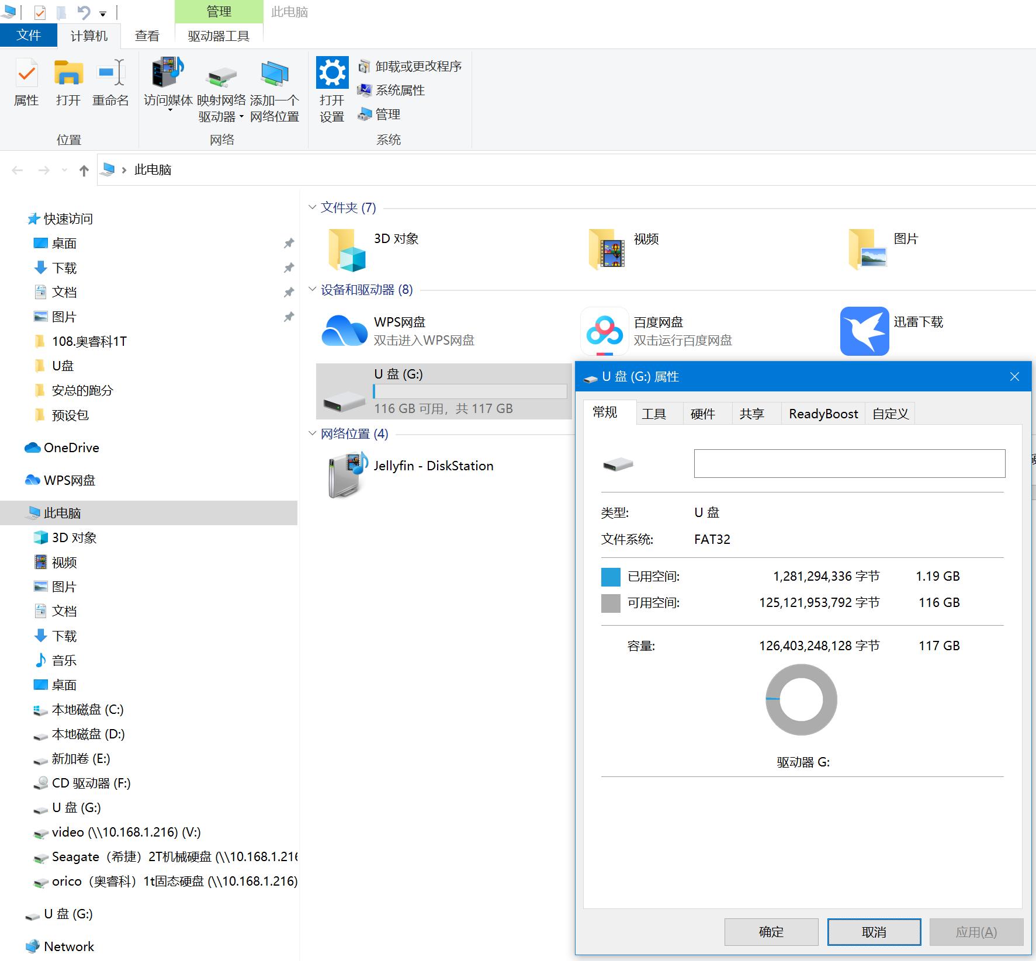Image resolution: width=1036 pixels, height=961 pixels.
Task: Select 108.奥睿科1T folder in quick access
Action: pyautogui.click(x=81, y=341)
